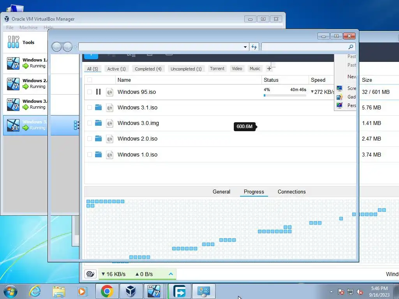Image resolution: width=399 pixels, height=299 pixels.
Task: Sort downloads by the Status column
Action: [271, 80]
